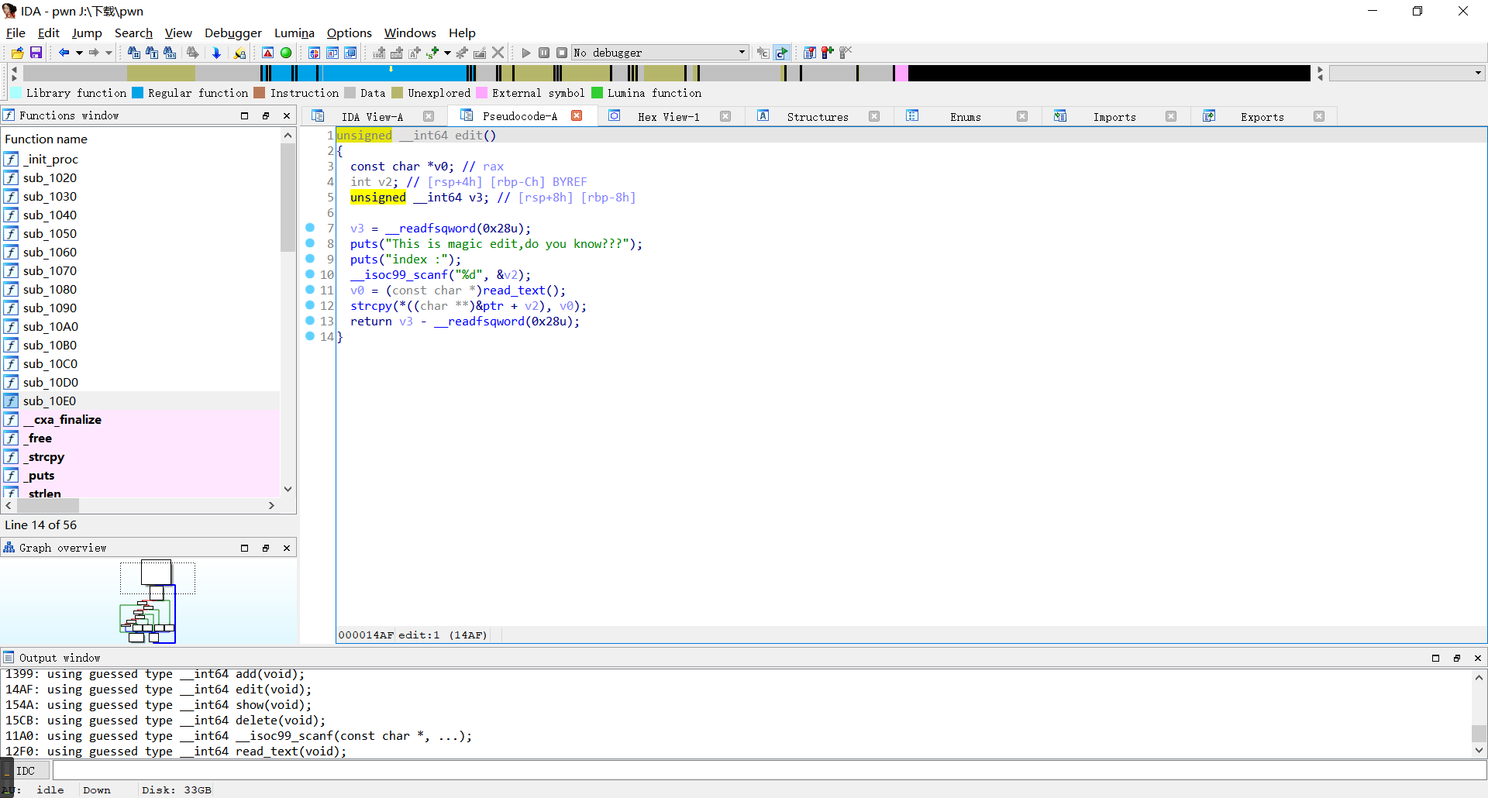Click the red warning triangle toolbar icon

pyautogui.click(x=267, y=53)
